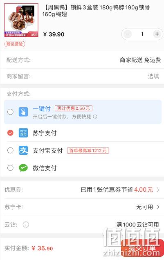Select the 苏宁支付 radio button
The image size is (164, 260).
coord(10,133)
